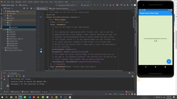Click the editor horizontal scrollbar
This screenshot has height=99, width=177.
click(84, 71)
